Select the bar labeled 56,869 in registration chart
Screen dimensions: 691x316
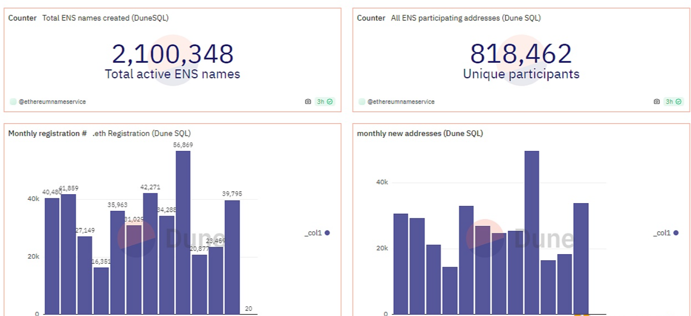click(183, 232)
